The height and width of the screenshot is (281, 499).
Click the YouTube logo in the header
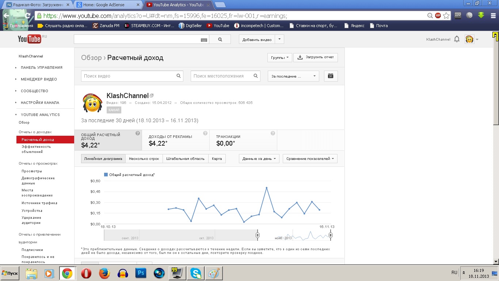[x=30, y=39]
